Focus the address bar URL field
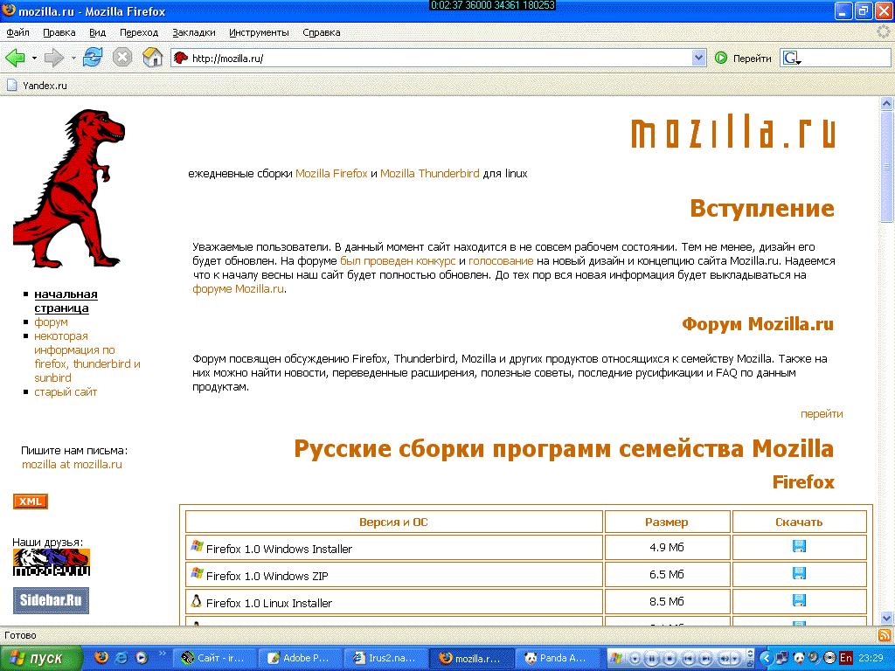Screen dimensions: 895x671 (x=440, y=59)
